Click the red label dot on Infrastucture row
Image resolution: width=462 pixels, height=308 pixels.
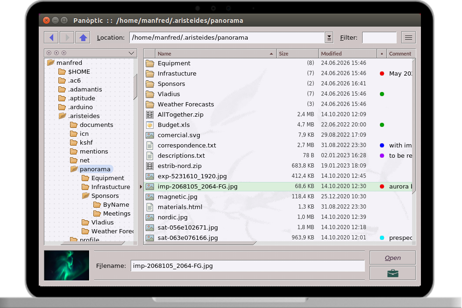click(382, 74)
